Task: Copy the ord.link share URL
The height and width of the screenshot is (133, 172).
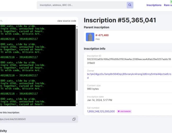Action: point(74,119)
